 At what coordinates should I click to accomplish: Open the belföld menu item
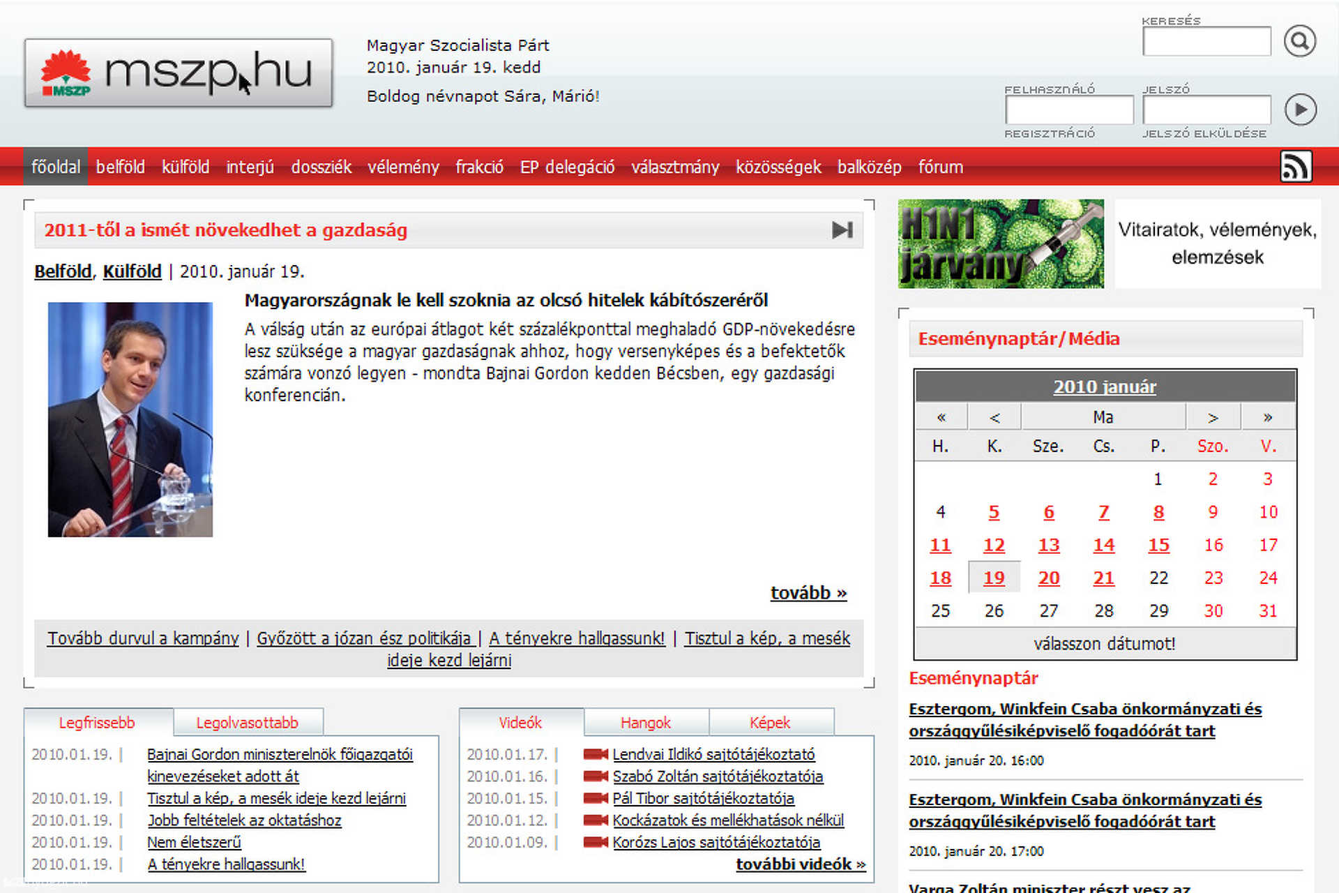coord(121,167)
